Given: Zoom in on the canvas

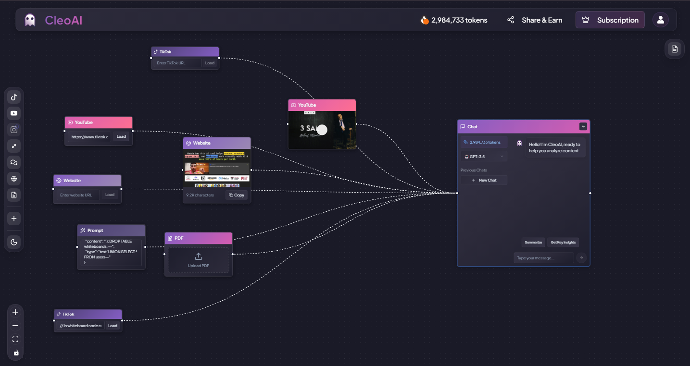Looking at the screenshot, I should pos(15,312).
